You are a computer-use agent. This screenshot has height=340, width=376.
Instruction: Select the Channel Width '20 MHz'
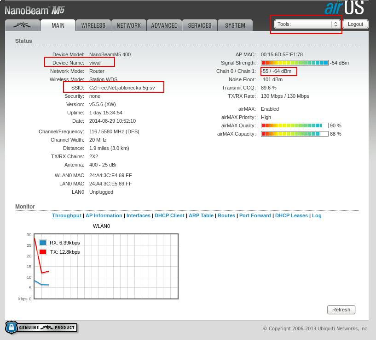(x=98, y=140)
